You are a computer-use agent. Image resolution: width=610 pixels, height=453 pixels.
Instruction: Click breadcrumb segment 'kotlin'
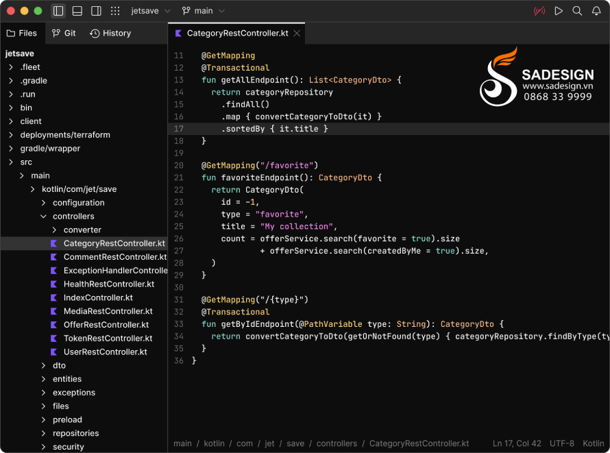[214, 443]
